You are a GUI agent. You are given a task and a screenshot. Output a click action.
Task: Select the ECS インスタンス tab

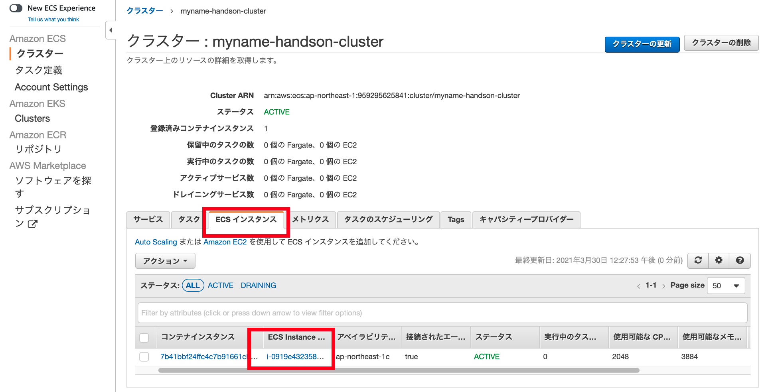[x=246, y=219]
